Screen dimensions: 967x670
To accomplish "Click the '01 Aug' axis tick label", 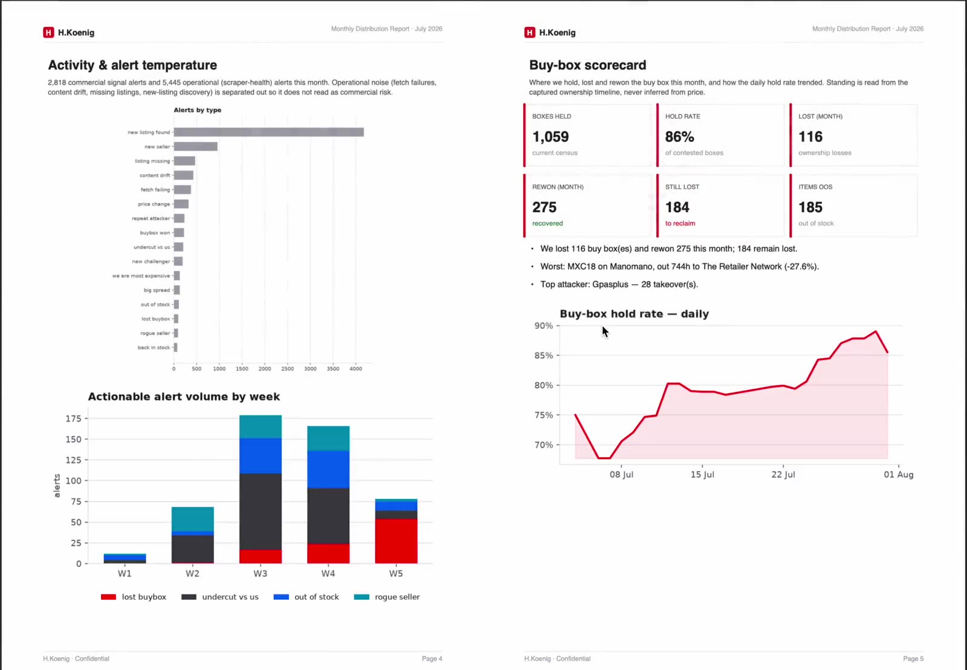I will pyautogui.click(x=899, y=475).
